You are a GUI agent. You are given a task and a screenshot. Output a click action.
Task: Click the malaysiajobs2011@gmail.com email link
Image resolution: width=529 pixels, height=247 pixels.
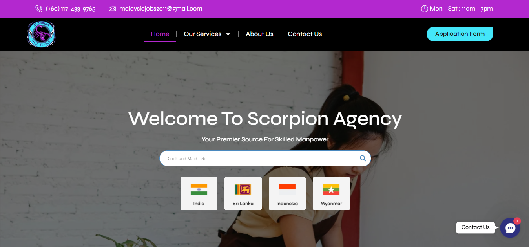click(x=161, y=9)
